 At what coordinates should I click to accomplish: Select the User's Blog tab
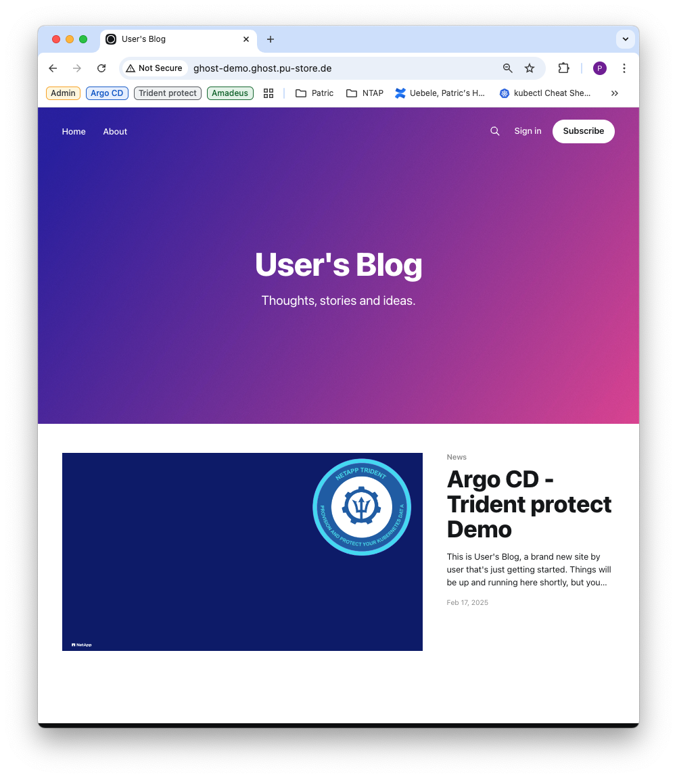point(178,40)
